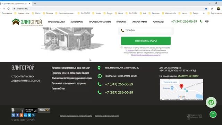
Task: Click the bookmark star in address bar
Action: tap(206, 9)
